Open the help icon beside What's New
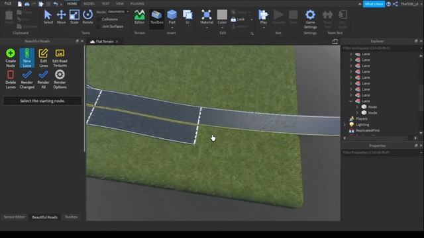 pyautogui.click(x=389, y=4)
